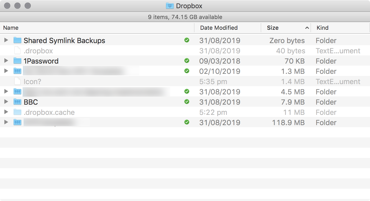
Task: Click green sync badge on BBC row
Action: coord(187,102)
